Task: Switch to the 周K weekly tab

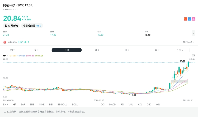Action: pos(97,50)
